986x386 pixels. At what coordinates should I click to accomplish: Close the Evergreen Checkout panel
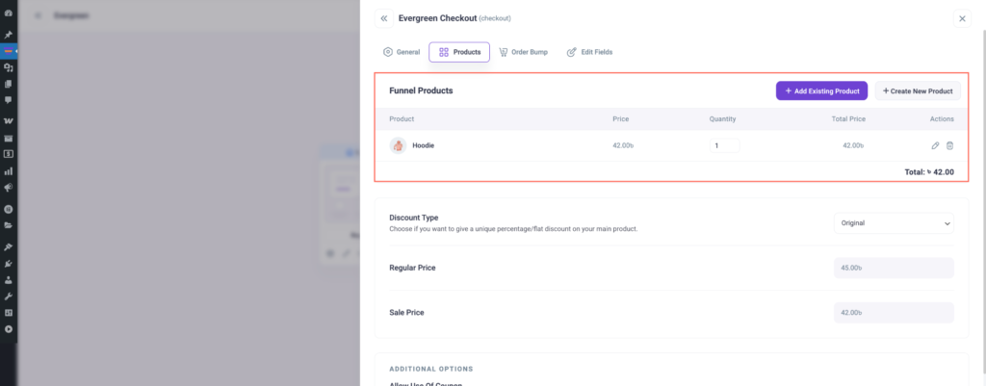click(962, 19)
